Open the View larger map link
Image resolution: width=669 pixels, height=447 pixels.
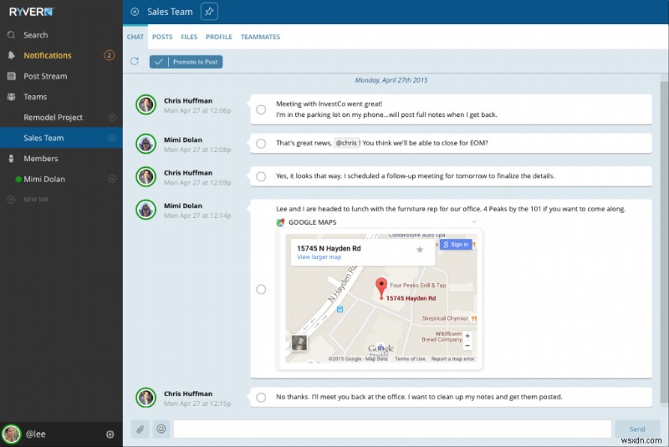[x=319, y=257]
